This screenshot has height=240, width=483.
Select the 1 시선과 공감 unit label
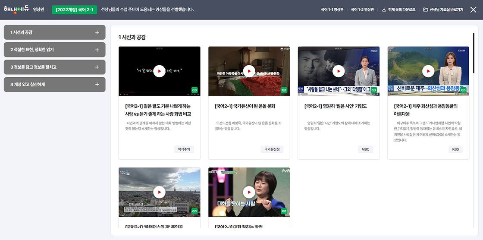coord(21,32)
